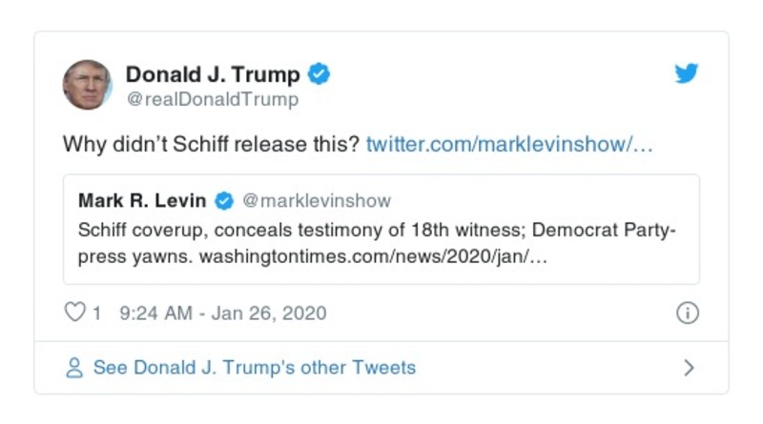This screenshot has height=424, width=763.
Task: Open the 9:24 AM - Jan 26, 2020 timestamp
Action: [223, 313]
